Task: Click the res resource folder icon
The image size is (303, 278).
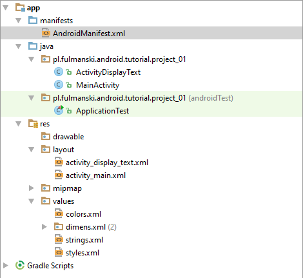Action: coord(33,124)
